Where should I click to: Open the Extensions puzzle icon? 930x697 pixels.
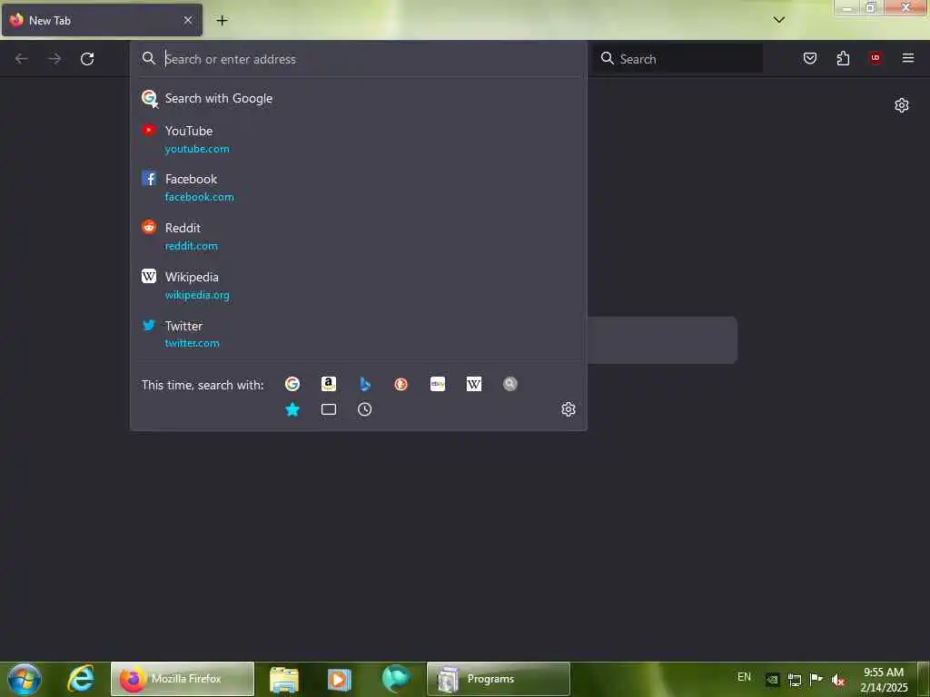[843, 58]
